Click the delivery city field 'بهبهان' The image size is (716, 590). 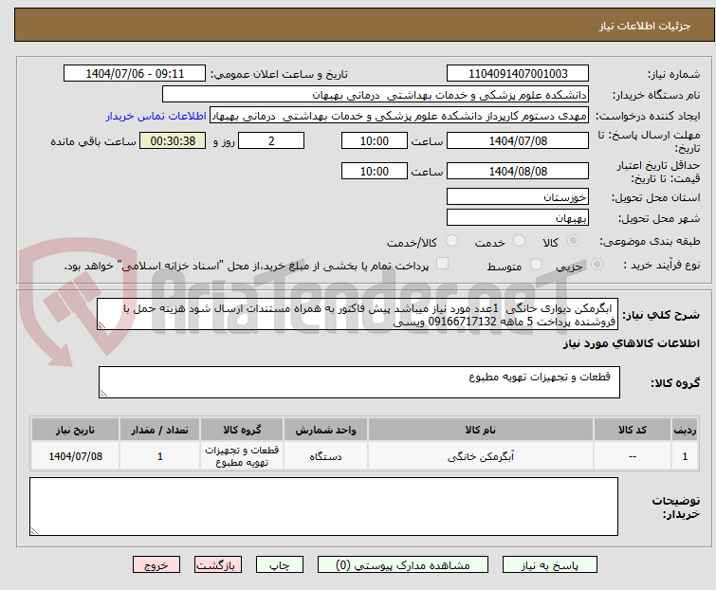click(x=518, y=217)
